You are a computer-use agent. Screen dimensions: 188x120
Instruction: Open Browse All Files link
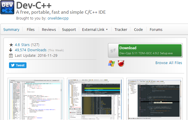pos(169,63)
